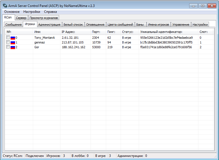This screenshot has width=219, height=160.
Task: Click GUID f0a931741e1d60e88fe2ce0791606f56
Action: [x=166, y=47]
